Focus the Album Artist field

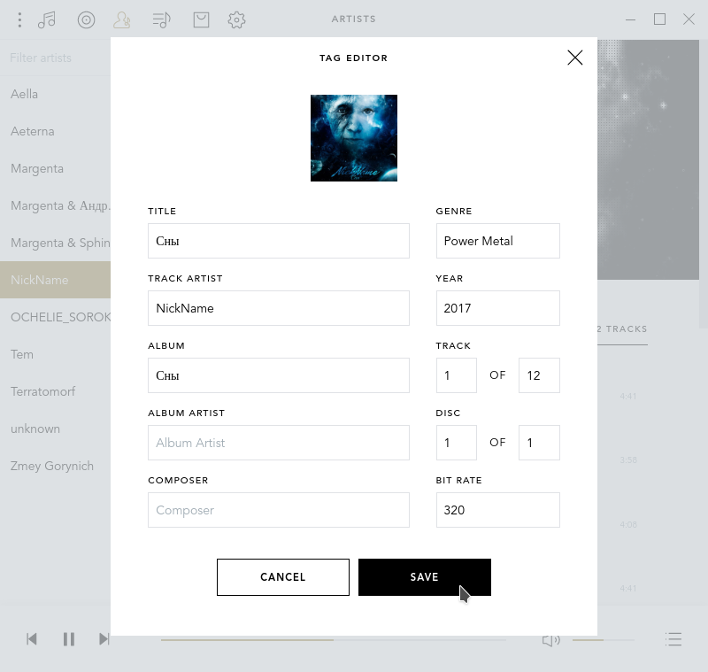279,443
